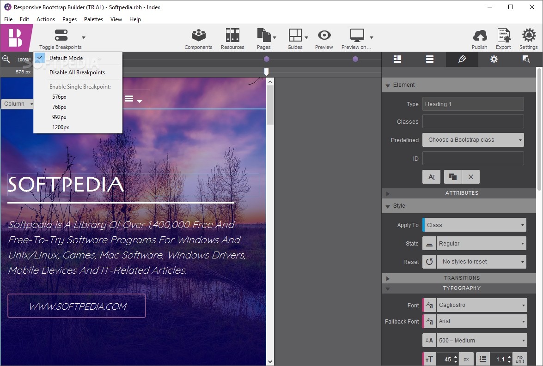Click the Classes input field
Screen dimensions: 543x366
pos(473,122)
